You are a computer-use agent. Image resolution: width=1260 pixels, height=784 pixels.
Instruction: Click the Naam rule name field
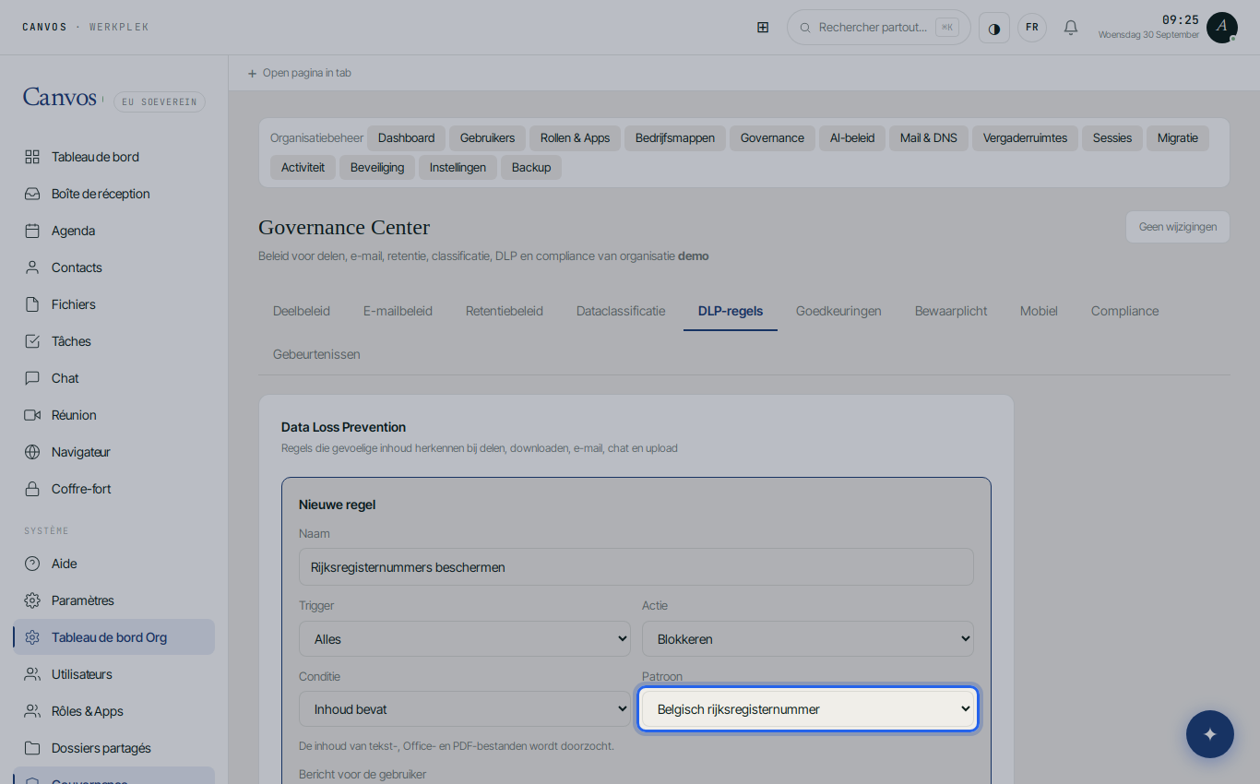pyautogui.click(x=636, y=567)
